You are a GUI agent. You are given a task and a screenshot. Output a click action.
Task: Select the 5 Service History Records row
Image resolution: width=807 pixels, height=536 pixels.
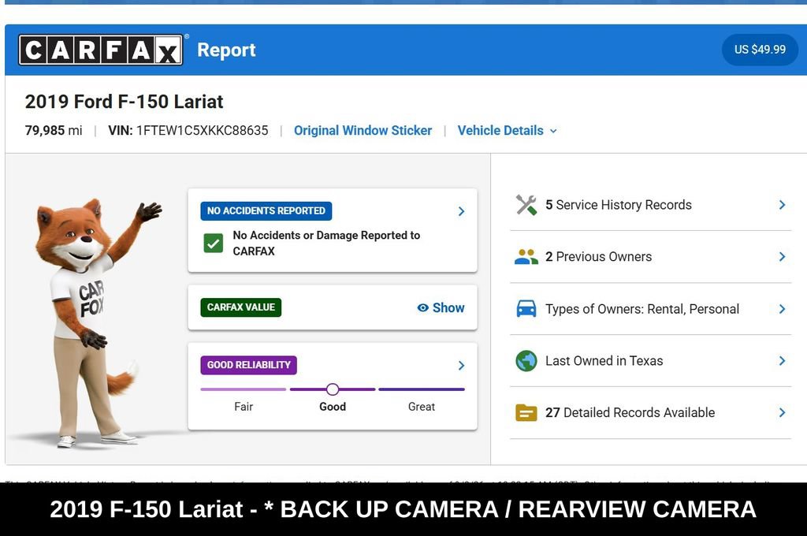(650, 205)
